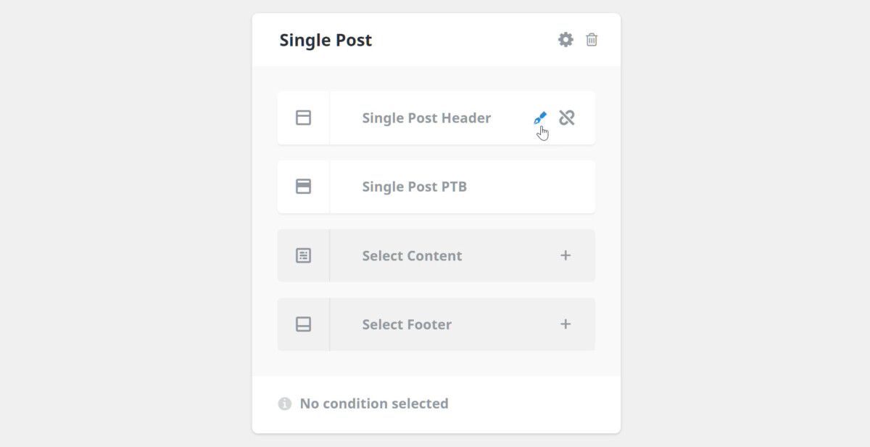
Task: Select the Single Post title heading
Action: pos(326,40)
